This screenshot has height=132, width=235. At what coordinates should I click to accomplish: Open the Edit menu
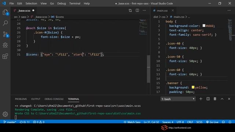[19, 3]
